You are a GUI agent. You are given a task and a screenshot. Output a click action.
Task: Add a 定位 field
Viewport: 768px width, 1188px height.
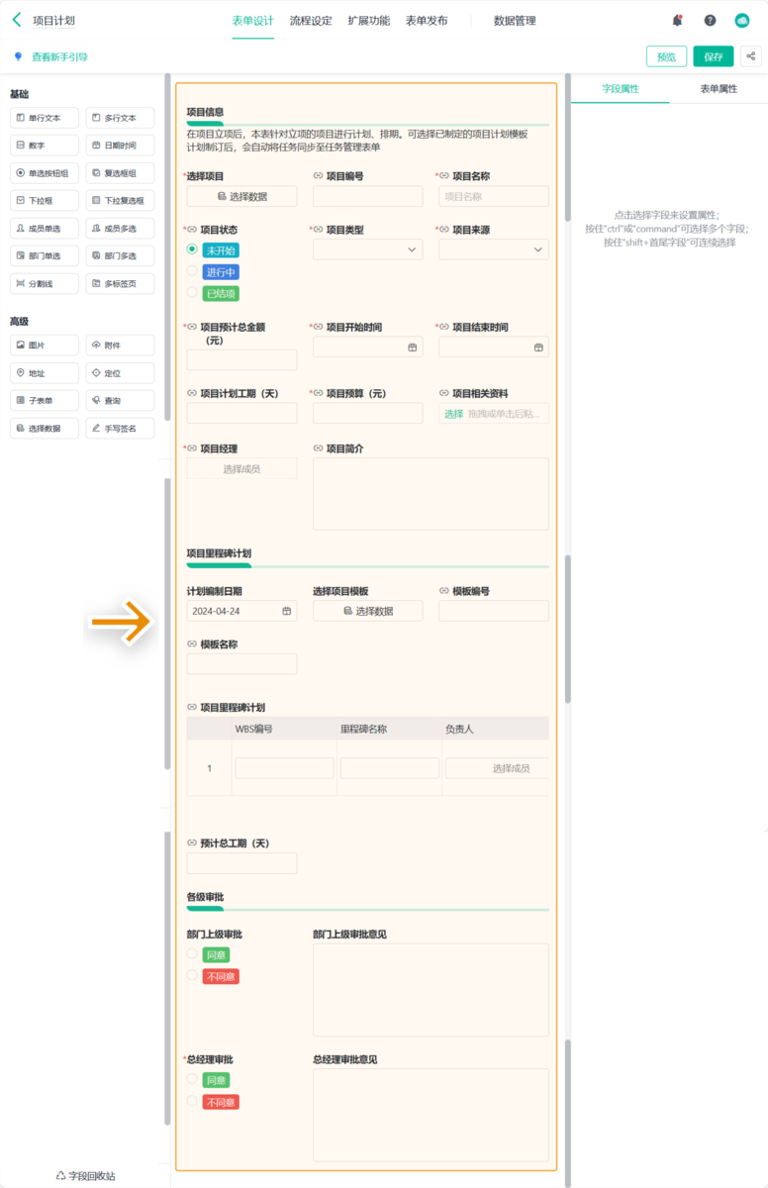click(120, 373)
